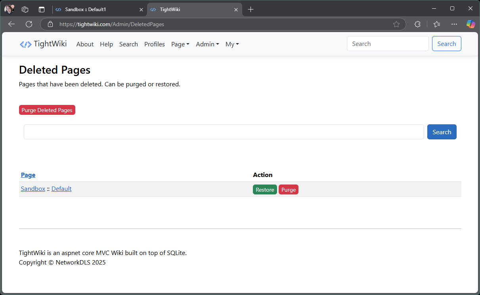
Task: View site information via the lock icon
Action: [x=50, y=24]
